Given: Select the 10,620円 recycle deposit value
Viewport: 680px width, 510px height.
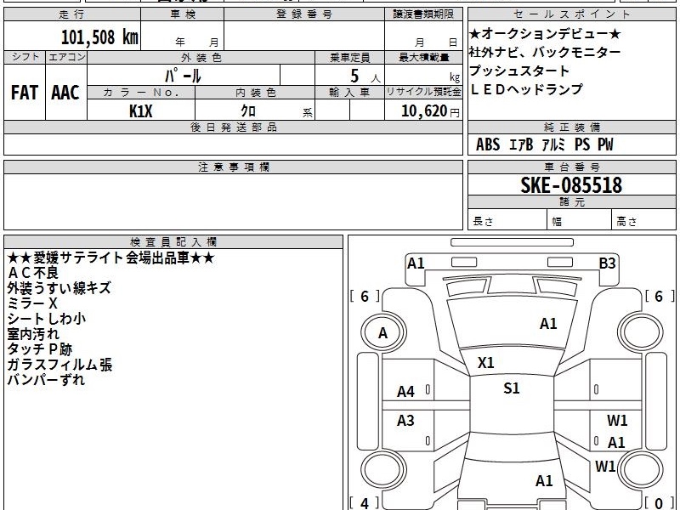Looking at the screenshot, I should 423,110.
